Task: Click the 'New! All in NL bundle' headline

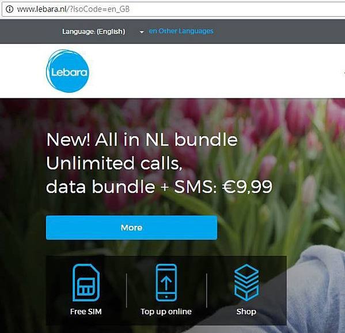Action: tap(142, 140)
